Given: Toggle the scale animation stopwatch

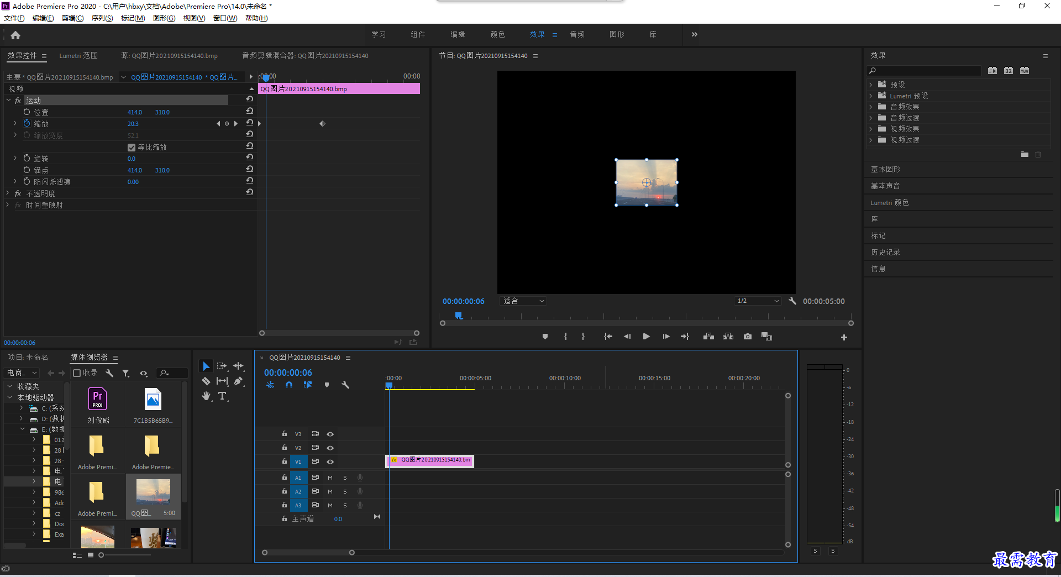Looking at the screenshot, I should click(27, 123).
